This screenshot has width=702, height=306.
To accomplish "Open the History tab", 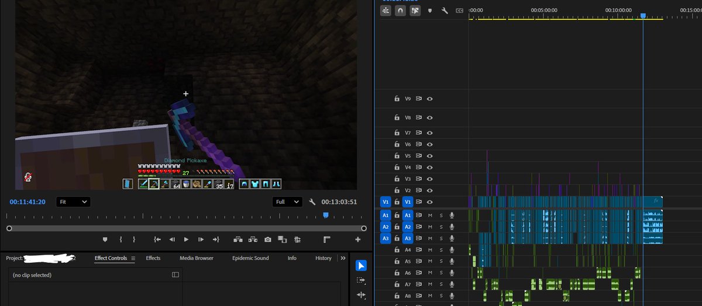I will (324, 258).
